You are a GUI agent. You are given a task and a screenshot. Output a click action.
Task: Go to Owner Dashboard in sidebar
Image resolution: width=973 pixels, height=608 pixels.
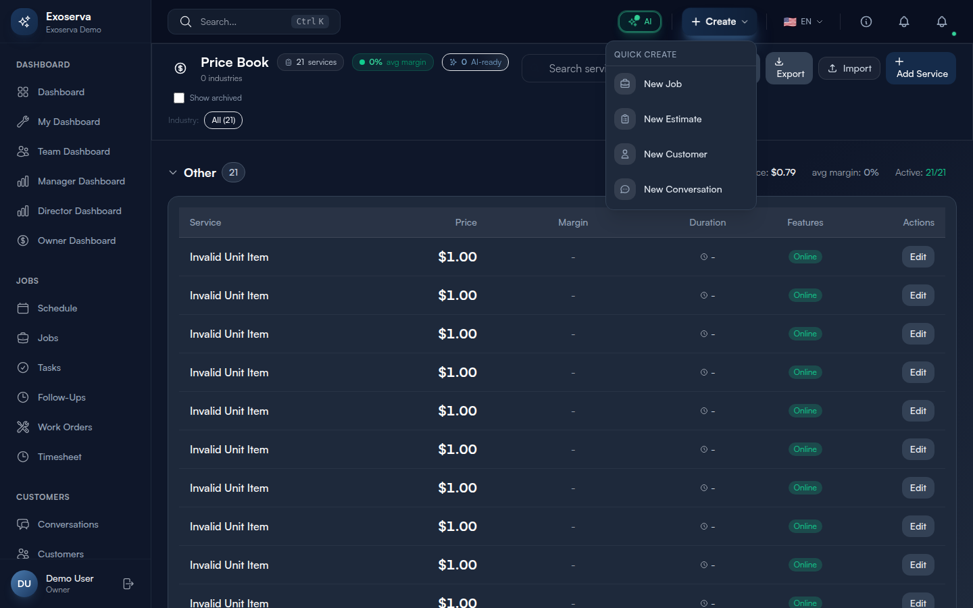pyautogui.click(x=76, y=240)
